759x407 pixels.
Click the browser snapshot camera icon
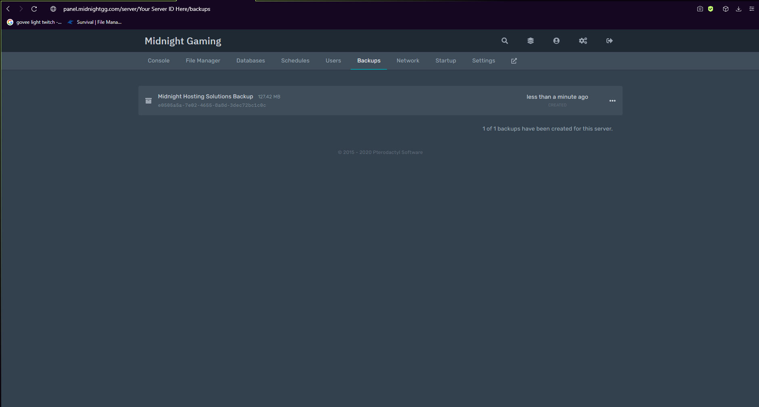(x=700, y=9)
